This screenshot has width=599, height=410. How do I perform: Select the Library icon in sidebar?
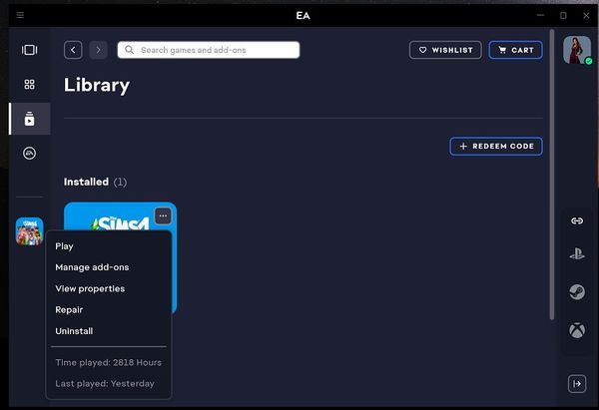tap(29, 119)
